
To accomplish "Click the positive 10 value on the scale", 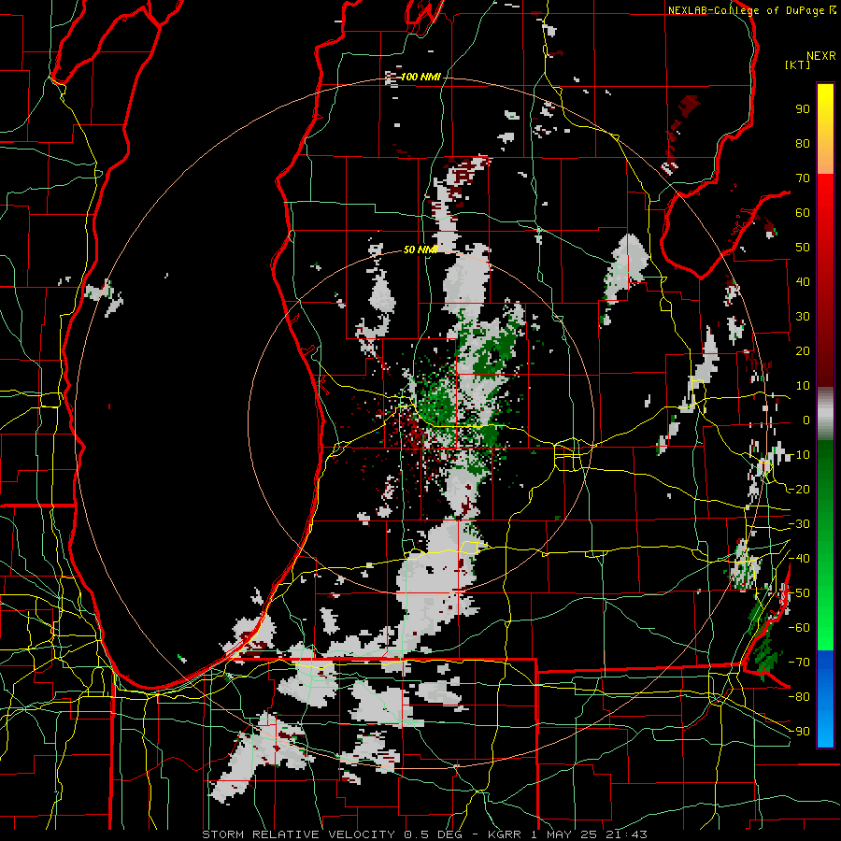I will [803, 386].
